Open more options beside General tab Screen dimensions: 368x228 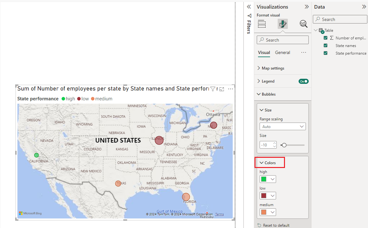point(304,52)
